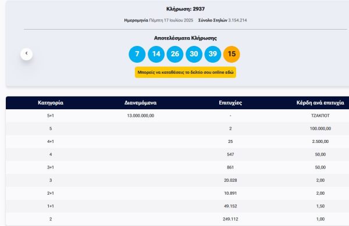
Task: Select the 5+1 category row
Action: pyautogui.click(x=177, y=116)
